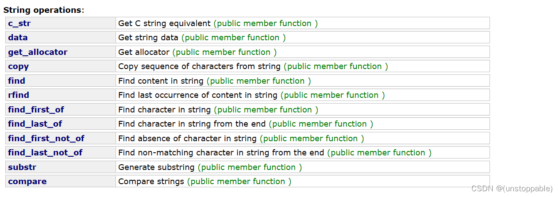Click the 'Get allocator' description text

coord(144,52)
